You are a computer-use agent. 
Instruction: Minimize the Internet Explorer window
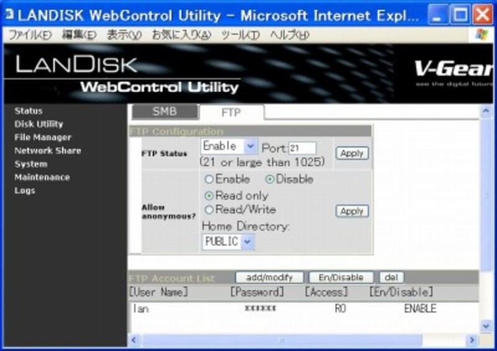pyautogui.click(x=437, y=14)
